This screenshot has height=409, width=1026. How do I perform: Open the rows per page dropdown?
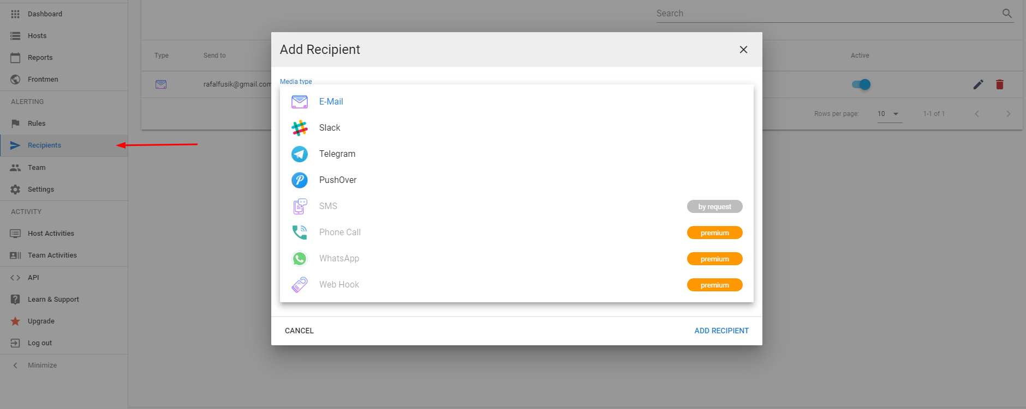tap(889, 114)
